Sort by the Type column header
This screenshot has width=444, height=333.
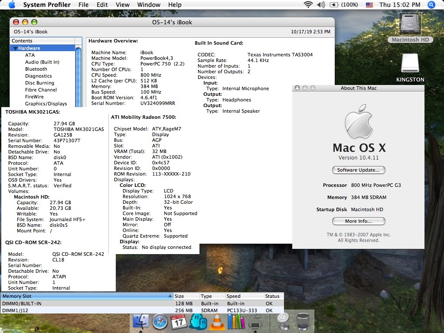(x=212, y=296)
